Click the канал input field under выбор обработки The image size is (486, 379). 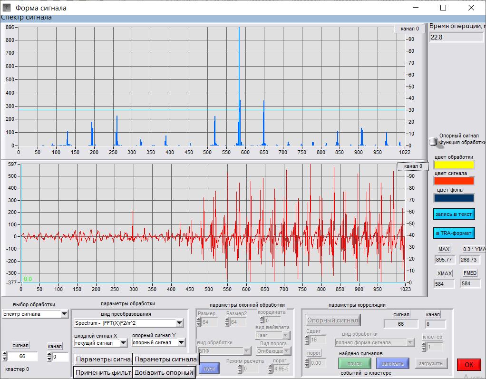tap(60, 357)
